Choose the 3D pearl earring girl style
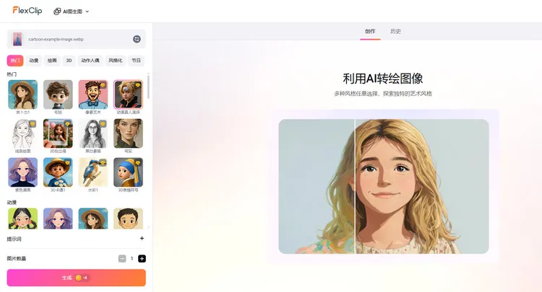 128,172
